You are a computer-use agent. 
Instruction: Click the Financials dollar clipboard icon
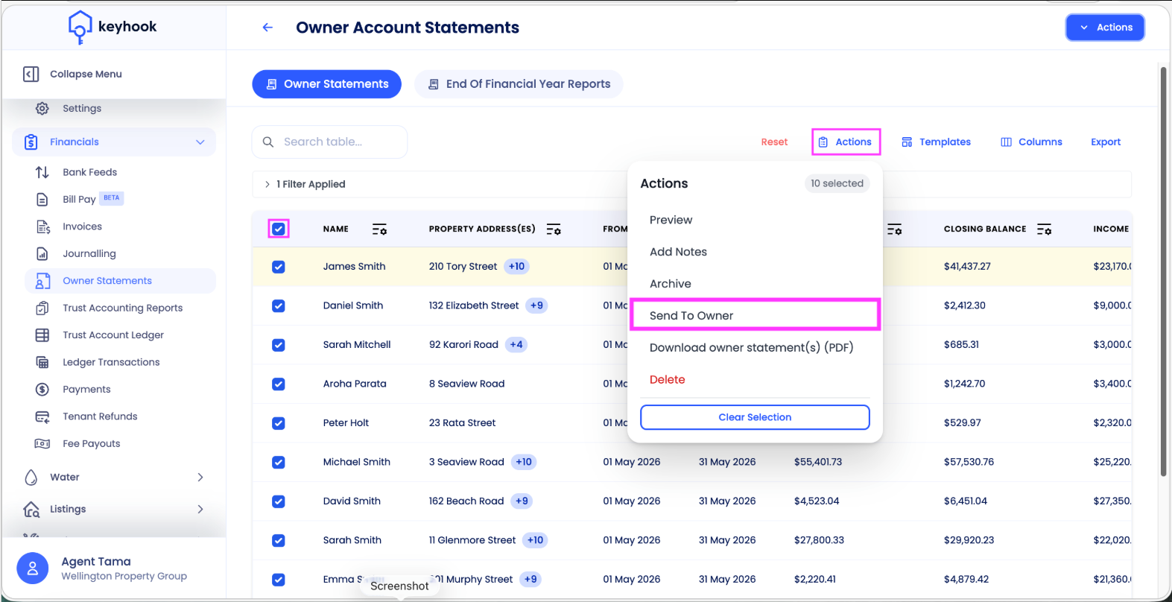pyautogui.click(x=31, y=142)
